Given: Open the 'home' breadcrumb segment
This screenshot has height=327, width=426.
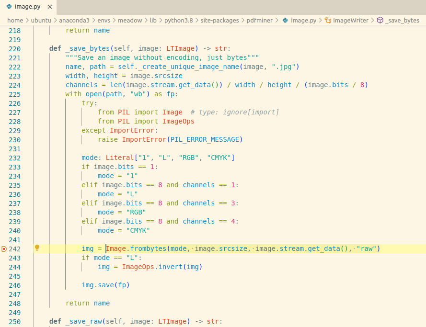Looking at the screenshot, I should click(x=15, y=21).
